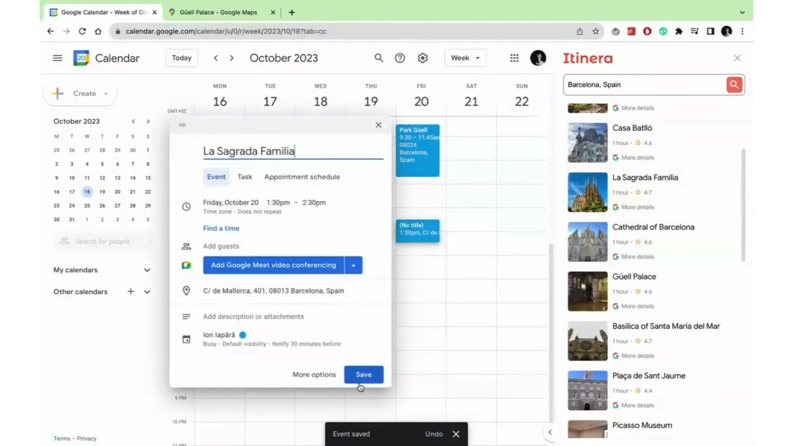Select Basilica of Santa Maria del Mar
The height and width of the screenshot is (446, 793).
pos(666,326)
